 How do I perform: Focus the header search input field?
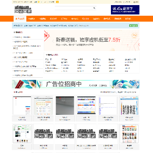[x=74, y=8]
